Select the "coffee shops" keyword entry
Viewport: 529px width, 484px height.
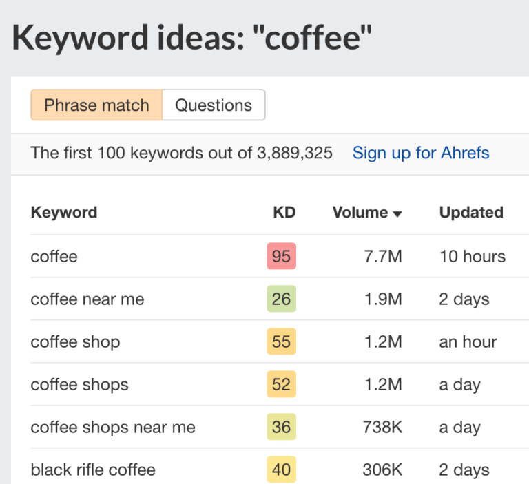pyautogui.click(x=79, y=385)
